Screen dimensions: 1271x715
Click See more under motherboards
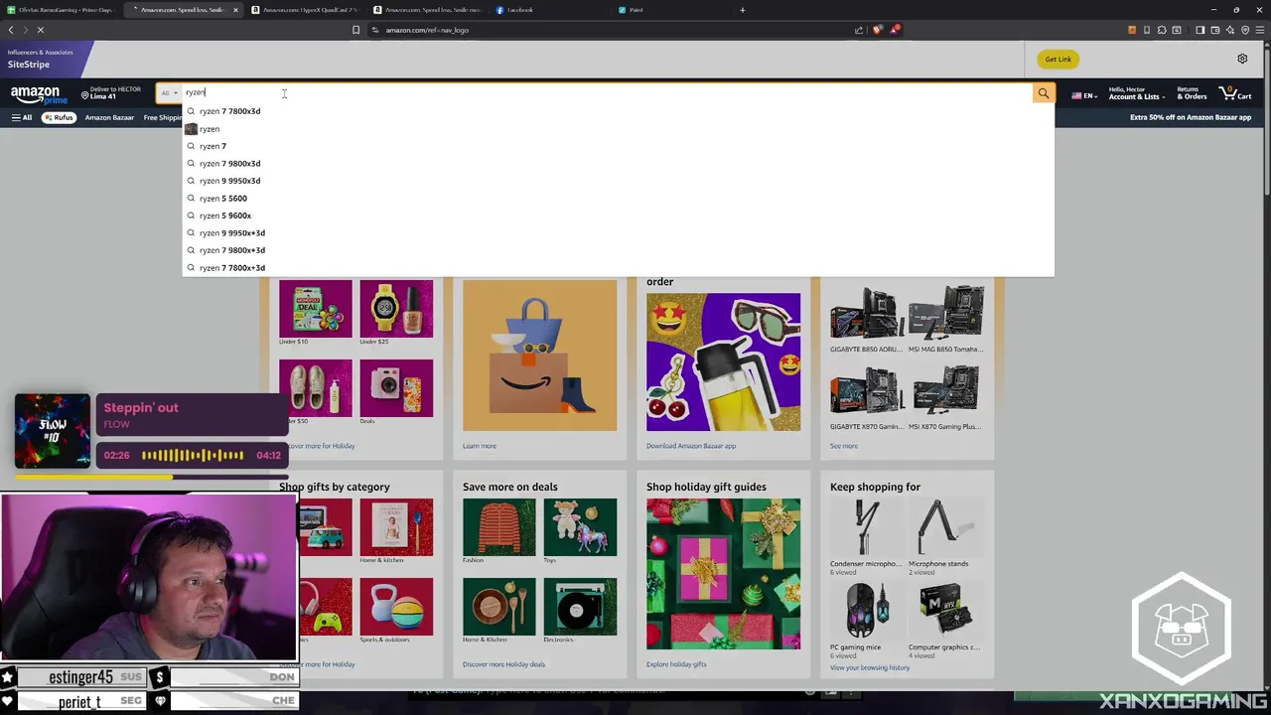tap(843, 446)
